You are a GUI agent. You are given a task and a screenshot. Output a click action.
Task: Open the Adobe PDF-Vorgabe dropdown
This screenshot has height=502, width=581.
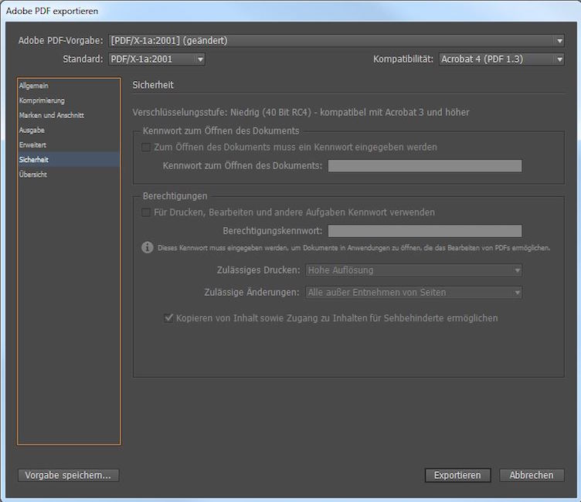336,41
